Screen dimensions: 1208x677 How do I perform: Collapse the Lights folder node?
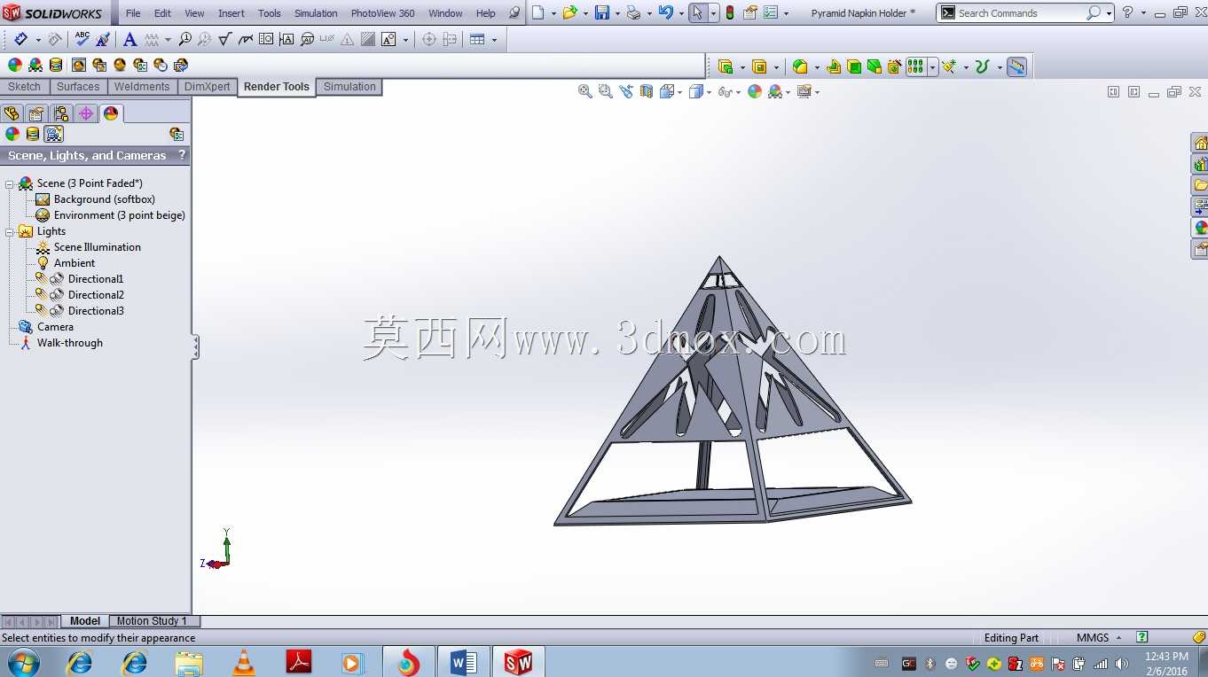(x=10, y=231)
